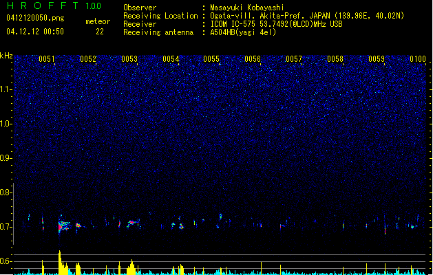
Task: Click time marker 0053
Action: point(129,59)
